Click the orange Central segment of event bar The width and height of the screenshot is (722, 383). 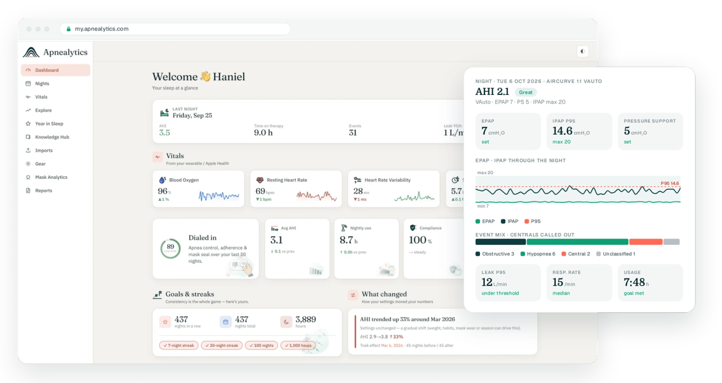pos(646,242)
